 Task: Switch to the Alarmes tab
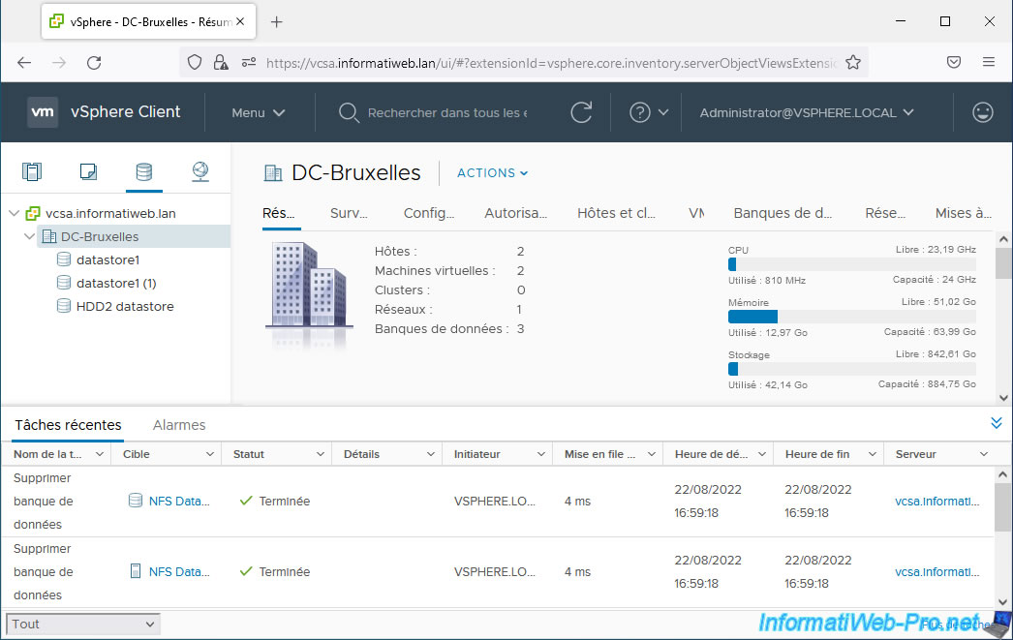179,425
